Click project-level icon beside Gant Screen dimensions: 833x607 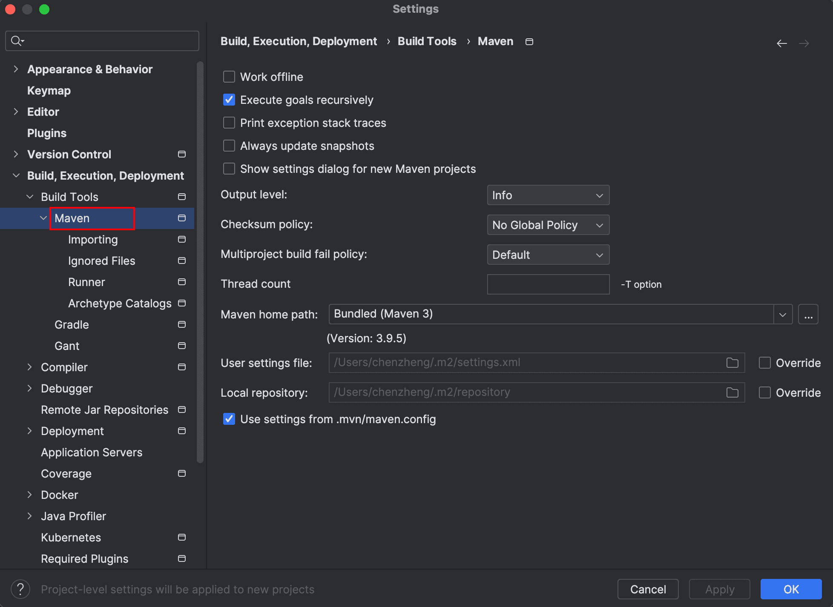click(x=182, y=346)
